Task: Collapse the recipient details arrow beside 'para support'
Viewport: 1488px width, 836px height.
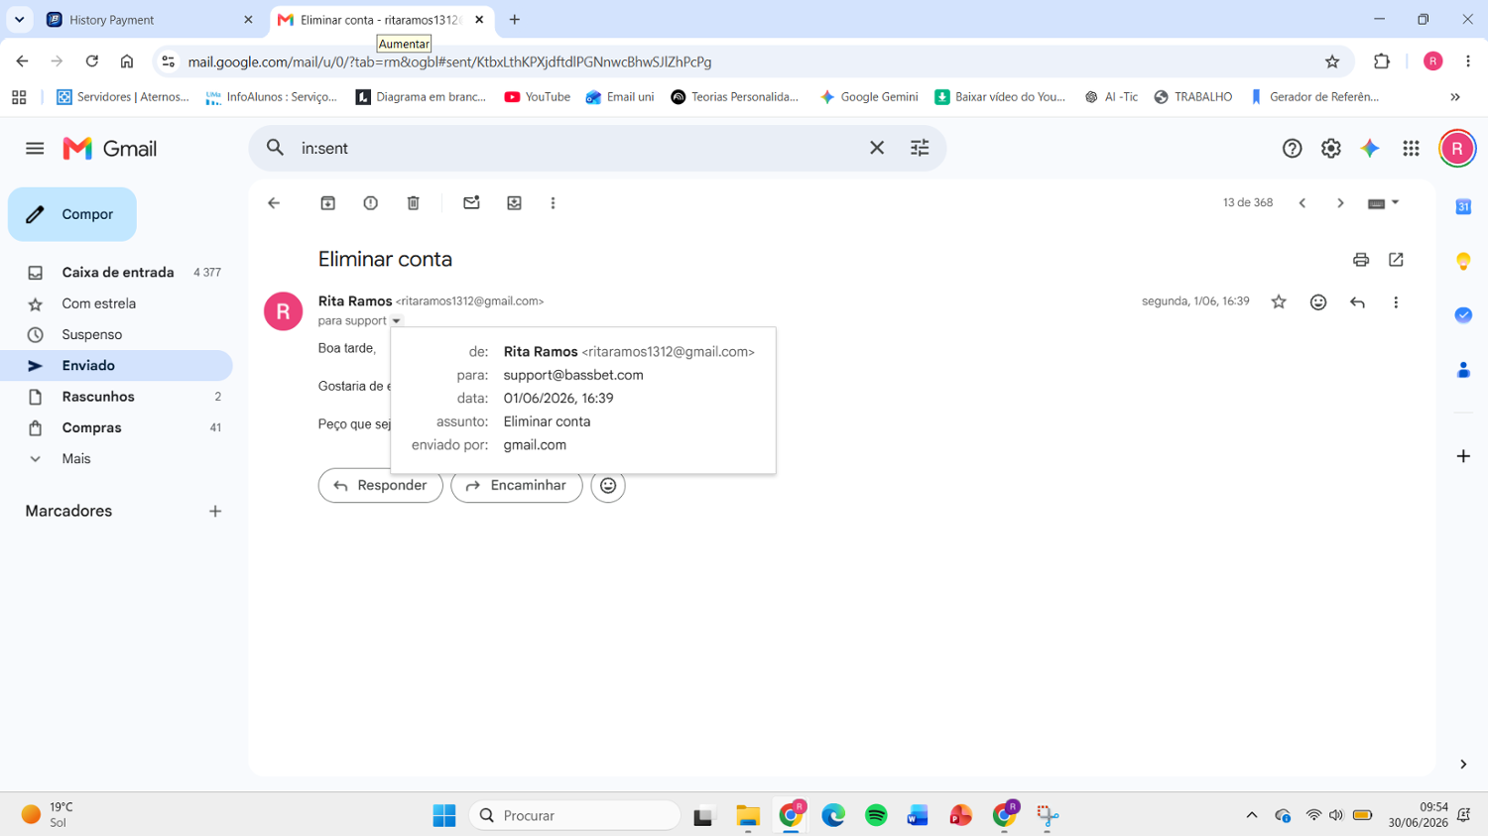Action: [396, 321]
